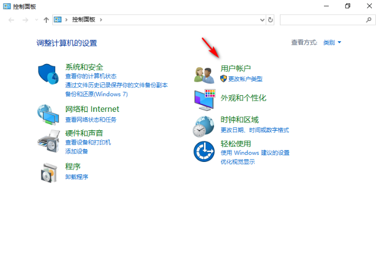Click the Appearance and Personalization monitor icon
The height and width of the screenshot is (266, 378).
click(204, 99)
